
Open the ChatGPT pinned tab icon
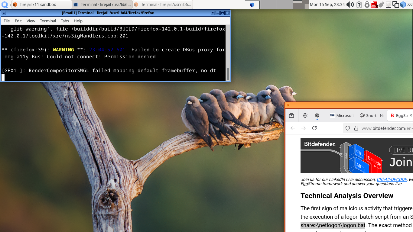pos(317,115)
